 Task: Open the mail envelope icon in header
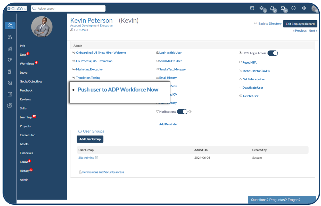tap(283, 8)
